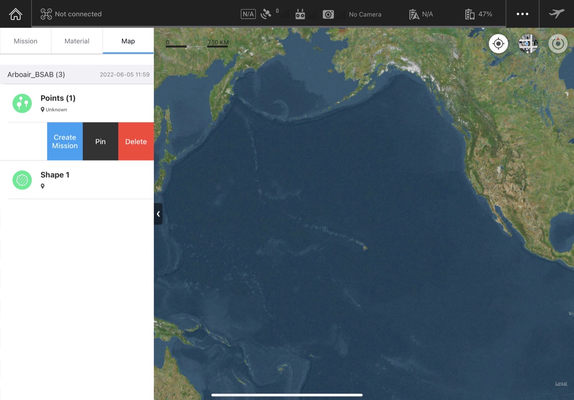The image size is (574, 400).
Task: Select the Shape 1 map item
Action: 77,180
